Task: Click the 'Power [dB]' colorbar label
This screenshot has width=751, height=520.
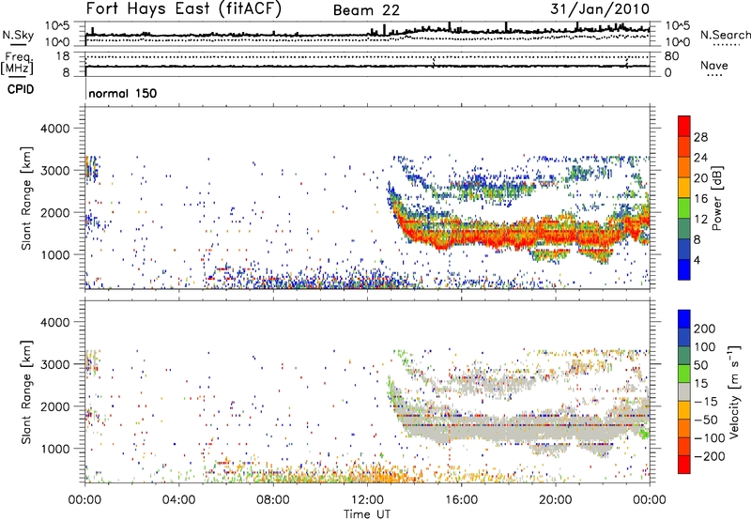Action: coord(717,198)
